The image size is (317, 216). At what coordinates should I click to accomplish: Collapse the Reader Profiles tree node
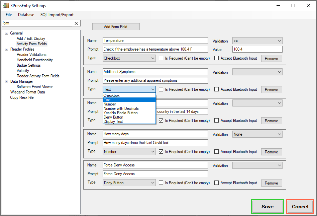point(6,49)
